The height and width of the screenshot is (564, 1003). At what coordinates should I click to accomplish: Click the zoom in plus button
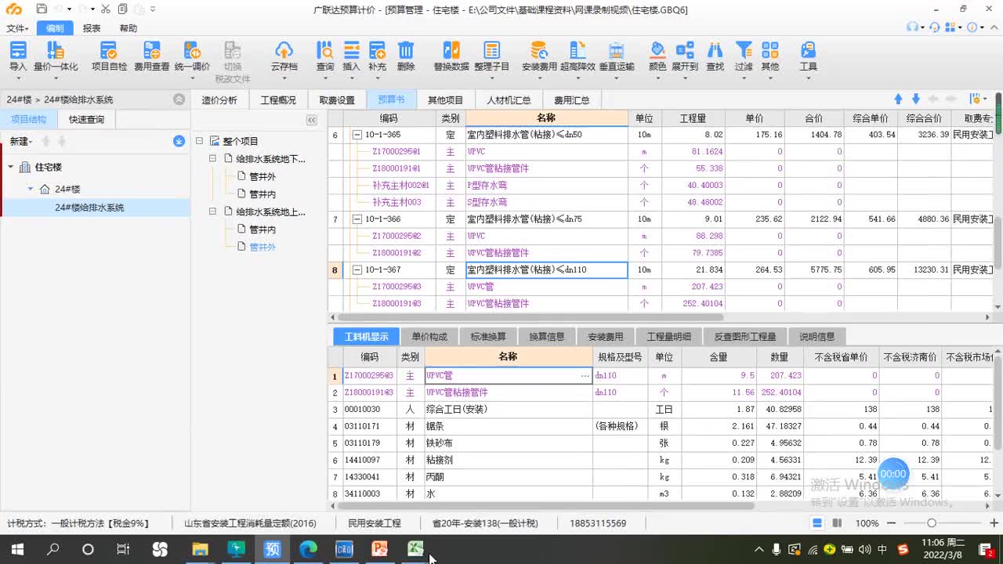pos(994,523)
